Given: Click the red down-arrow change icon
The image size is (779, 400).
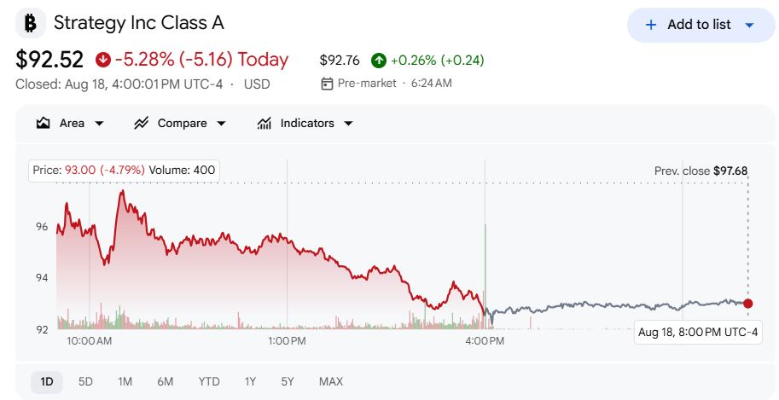Looking at the screenshot, I should [x=103, y=60].
